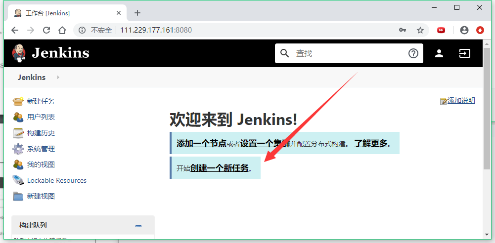
Task: Click the 我的视图 icon
Action: pyautogui.click(x=18, y=164)
